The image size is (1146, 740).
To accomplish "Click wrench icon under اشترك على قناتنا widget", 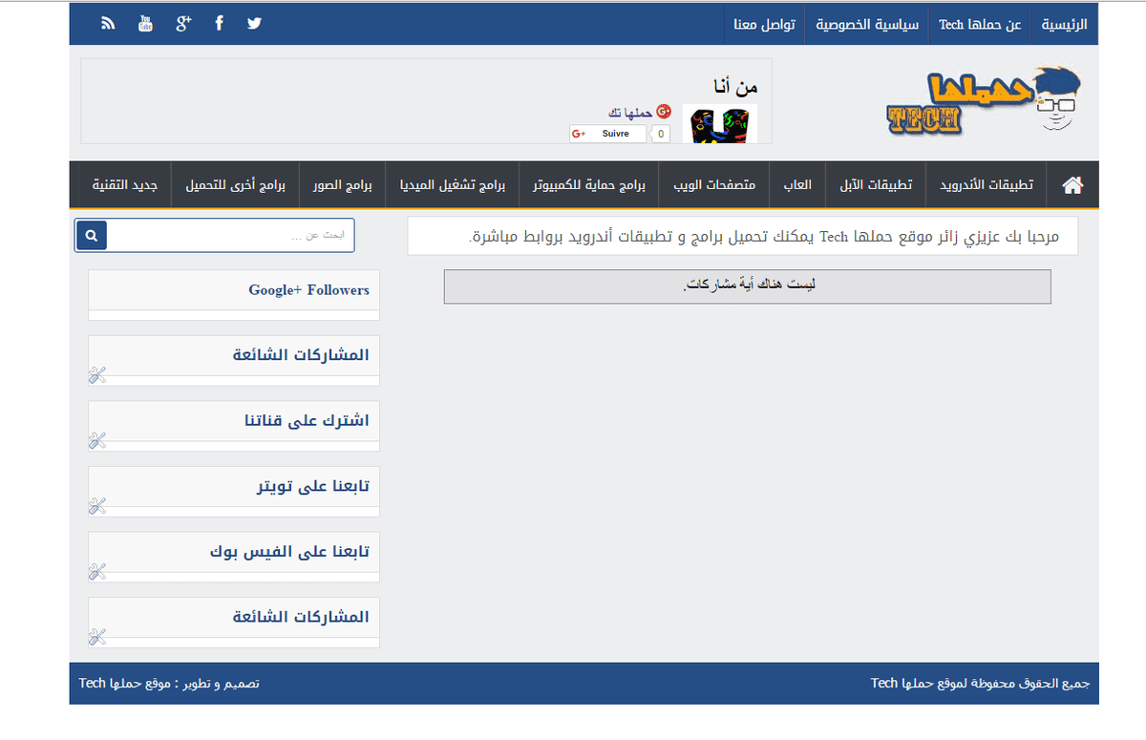I will [x=96, y=440].
